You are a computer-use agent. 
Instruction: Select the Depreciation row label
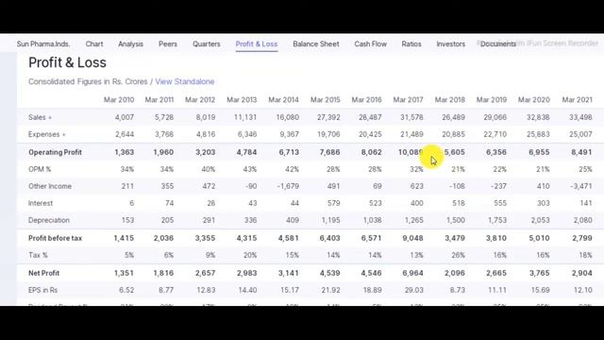tap(49, 220)
